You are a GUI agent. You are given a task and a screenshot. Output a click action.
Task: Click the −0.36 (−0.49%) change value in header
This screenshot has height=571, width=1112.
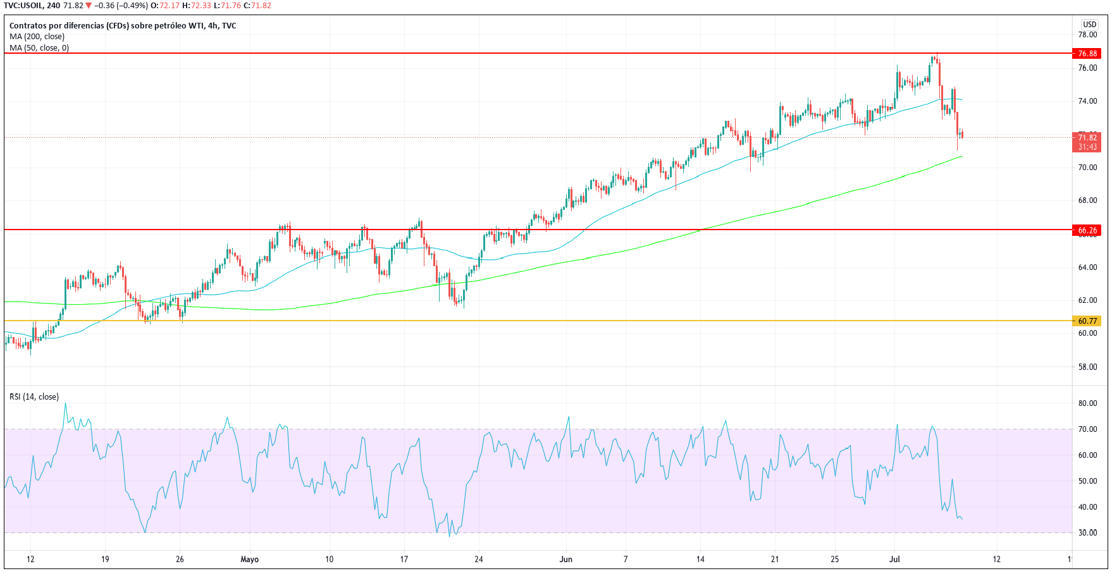tap(121, 6)
